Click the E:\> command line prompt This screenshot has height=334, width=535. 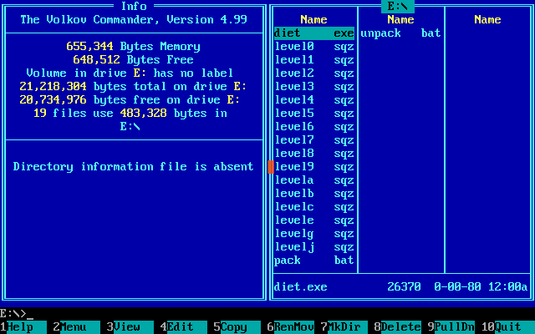pyautogui.click(x=13, y=314)
